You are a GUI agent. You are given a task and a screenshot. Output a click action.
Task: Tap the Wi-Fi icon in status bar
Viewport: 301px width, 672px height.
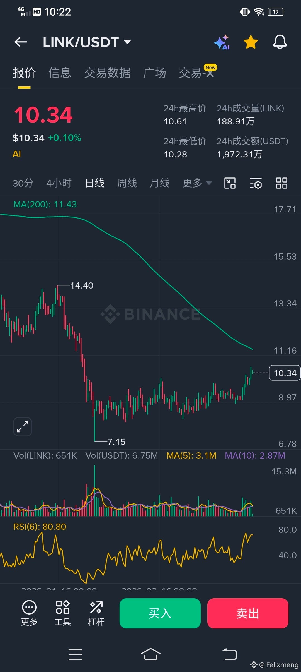[x=259, y=12]
